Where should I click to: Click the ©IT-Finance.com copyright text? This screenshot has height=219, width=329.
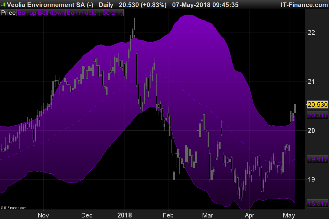pos(14,208)
